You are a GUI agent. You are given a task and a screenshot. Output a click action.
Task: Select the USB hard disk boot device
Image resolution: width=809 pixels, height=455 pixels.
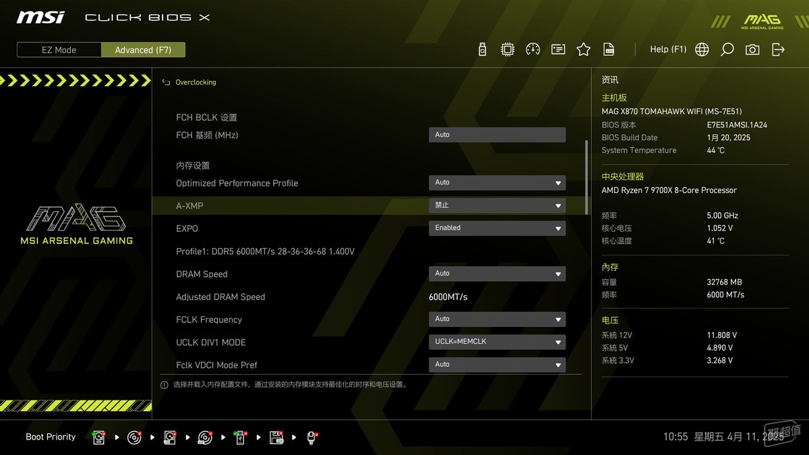170,437
